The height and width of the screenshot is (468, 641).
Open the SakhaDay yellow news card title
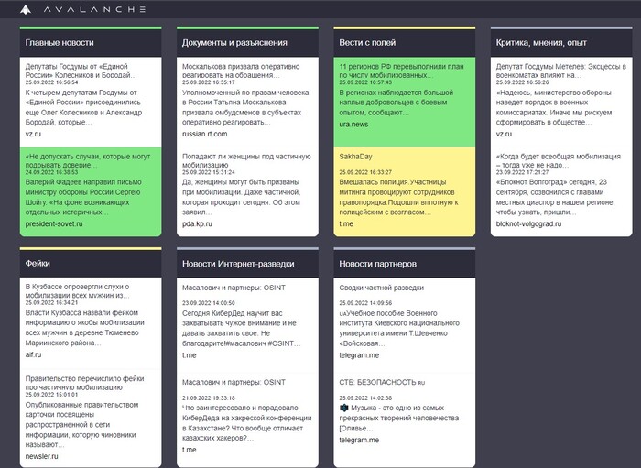click(x=355, y=156)
